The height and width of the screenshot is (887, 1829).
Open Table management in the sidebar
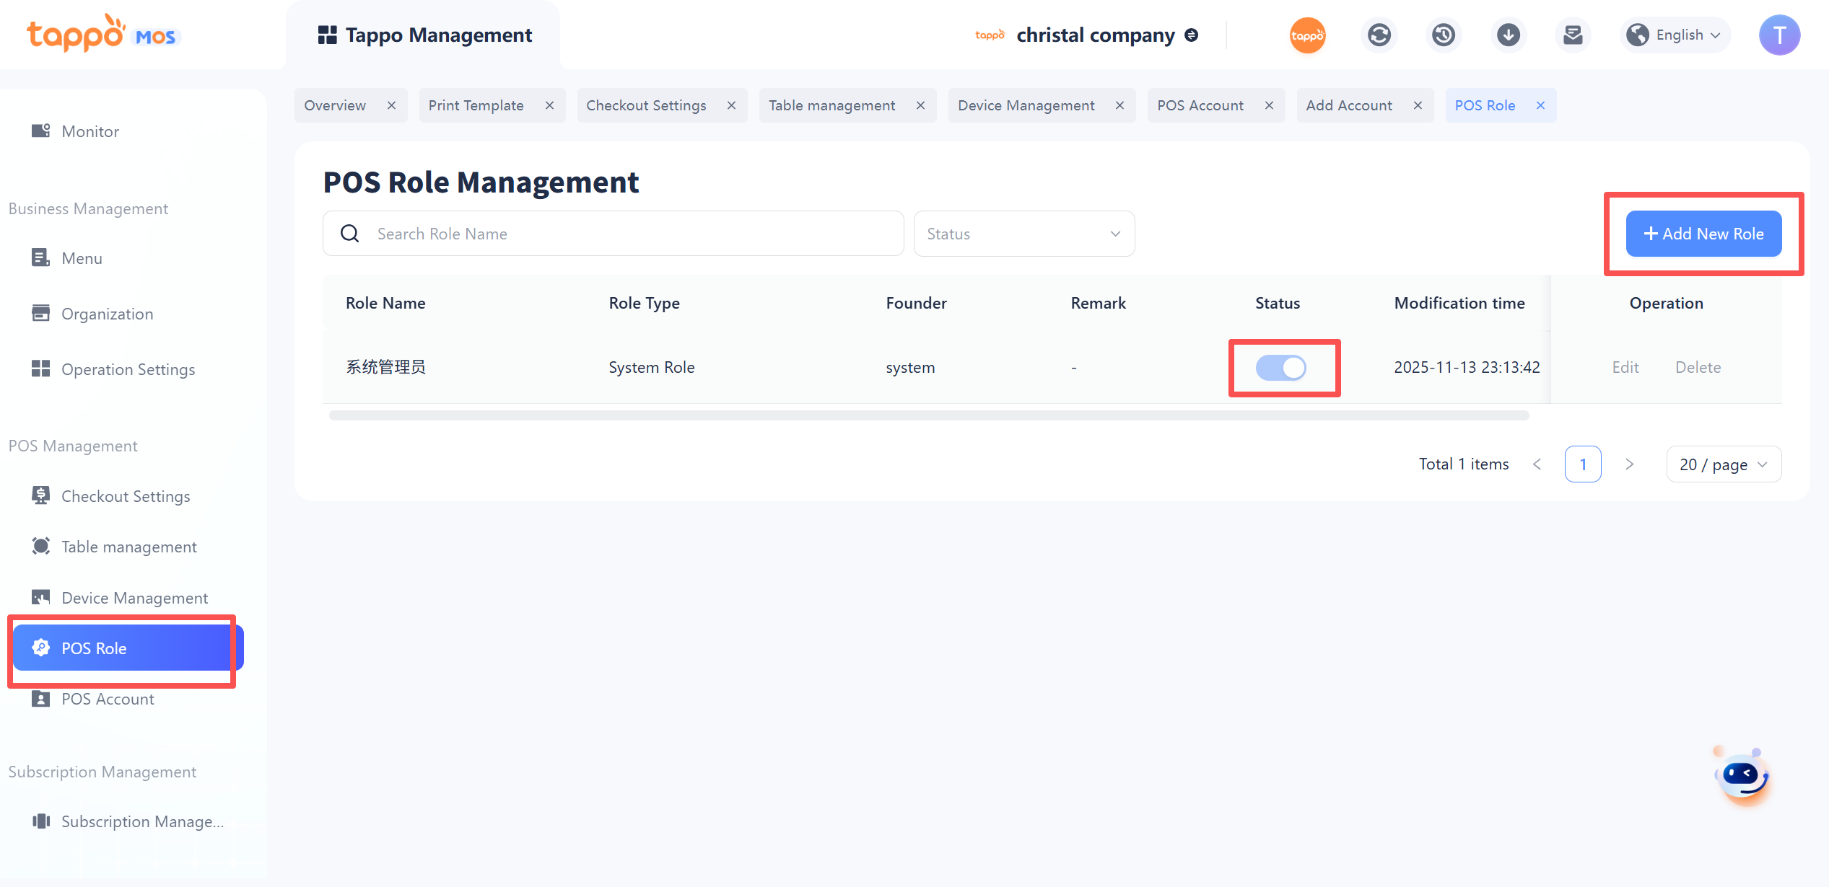(128, 547)
